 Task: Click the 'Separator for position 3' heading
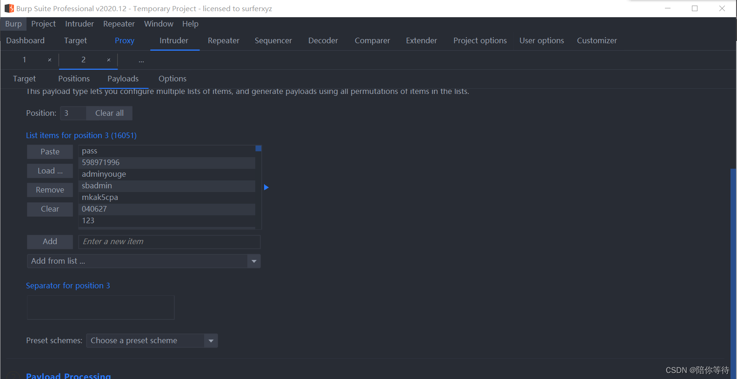(68, 286)
